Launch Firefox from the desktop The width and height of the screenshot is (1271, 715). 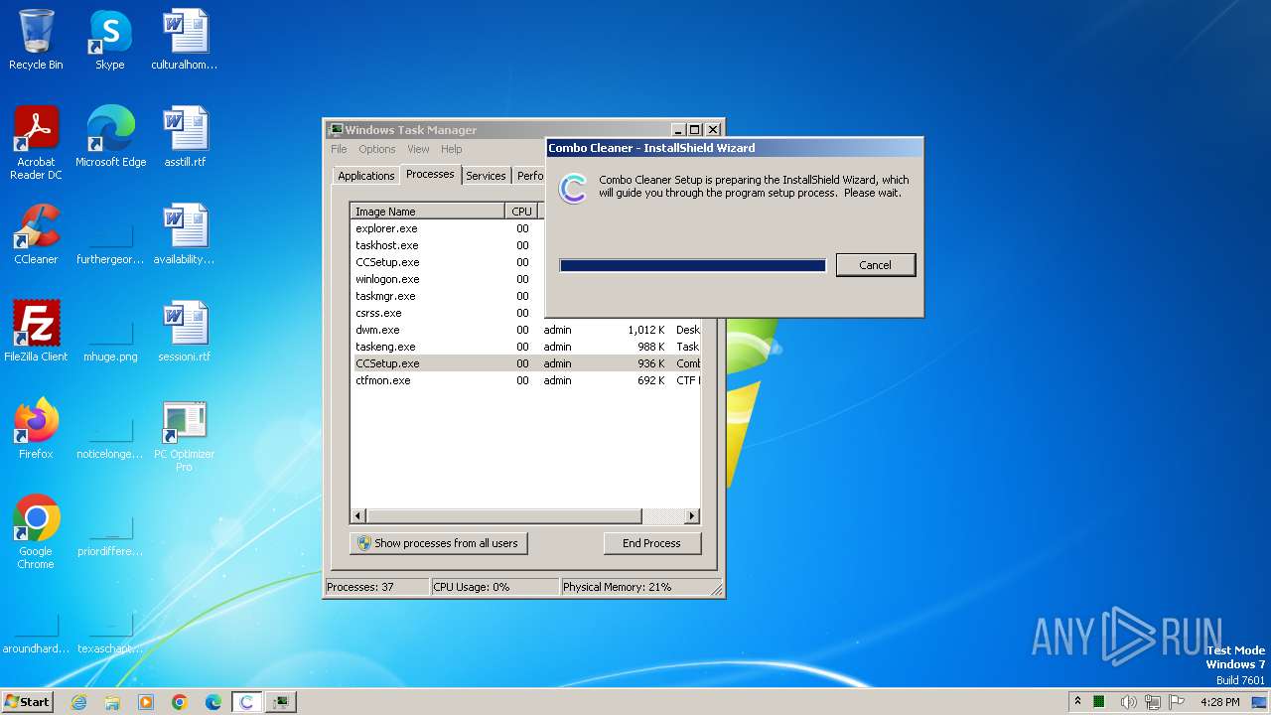pyautogui.click(x=36, y=429)
